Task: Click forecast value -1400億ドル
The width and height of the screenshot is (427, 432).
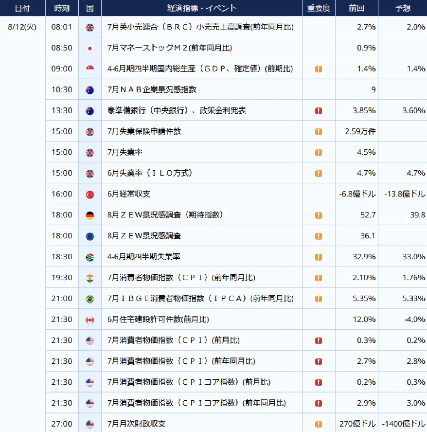Action: pyautogui.click(x=403, y=424)
